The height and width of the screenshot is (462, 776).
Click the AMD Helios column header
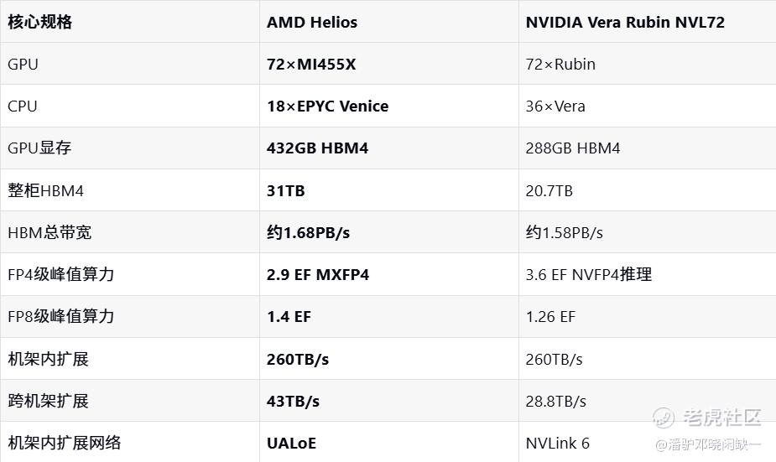[312, 23]
